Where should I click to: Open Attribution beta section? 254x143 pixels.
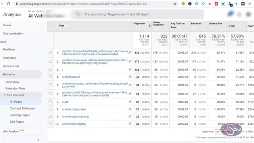point(11,131)
